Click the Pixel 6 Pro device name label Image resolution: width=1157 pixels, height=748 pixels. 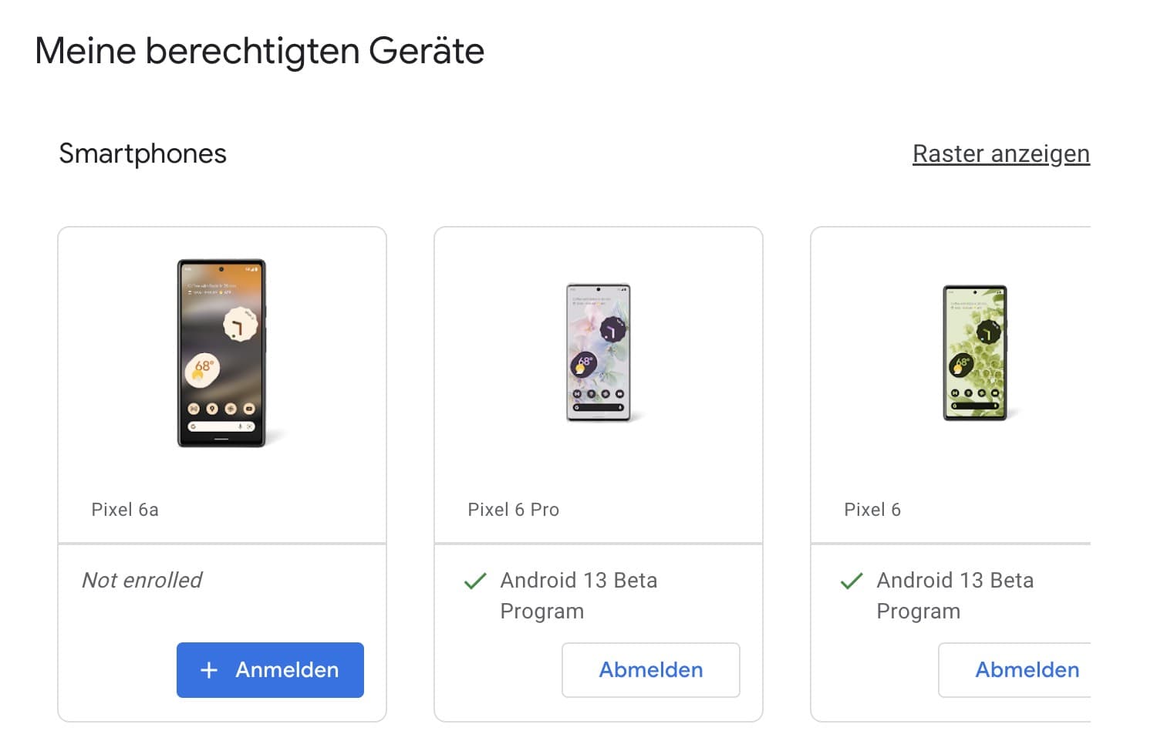[x=513, y=510]
